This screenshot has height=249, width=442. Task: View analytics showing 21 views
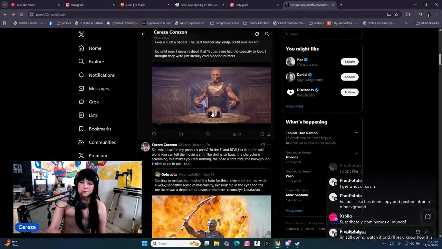pos(237,134)
